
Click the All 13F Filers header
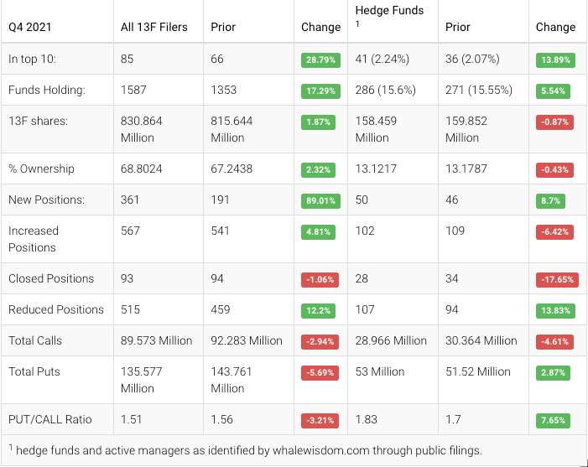point(154,27)
